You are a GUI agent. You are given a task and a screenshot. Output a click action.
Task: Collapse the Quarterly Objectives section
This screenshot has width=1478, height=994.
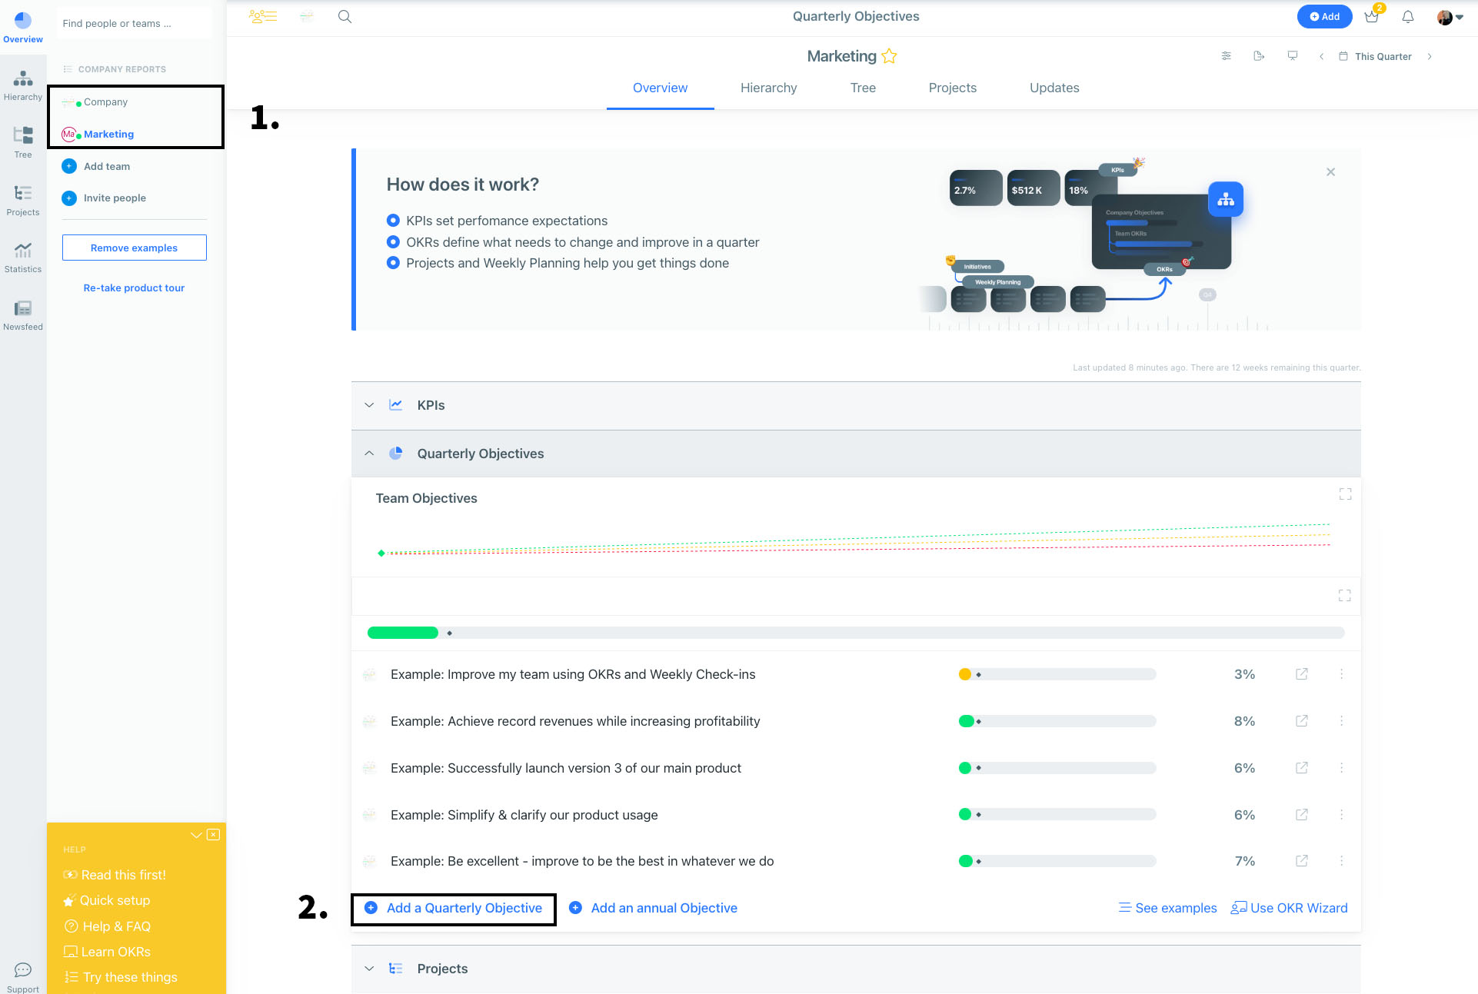coord(369,454)
